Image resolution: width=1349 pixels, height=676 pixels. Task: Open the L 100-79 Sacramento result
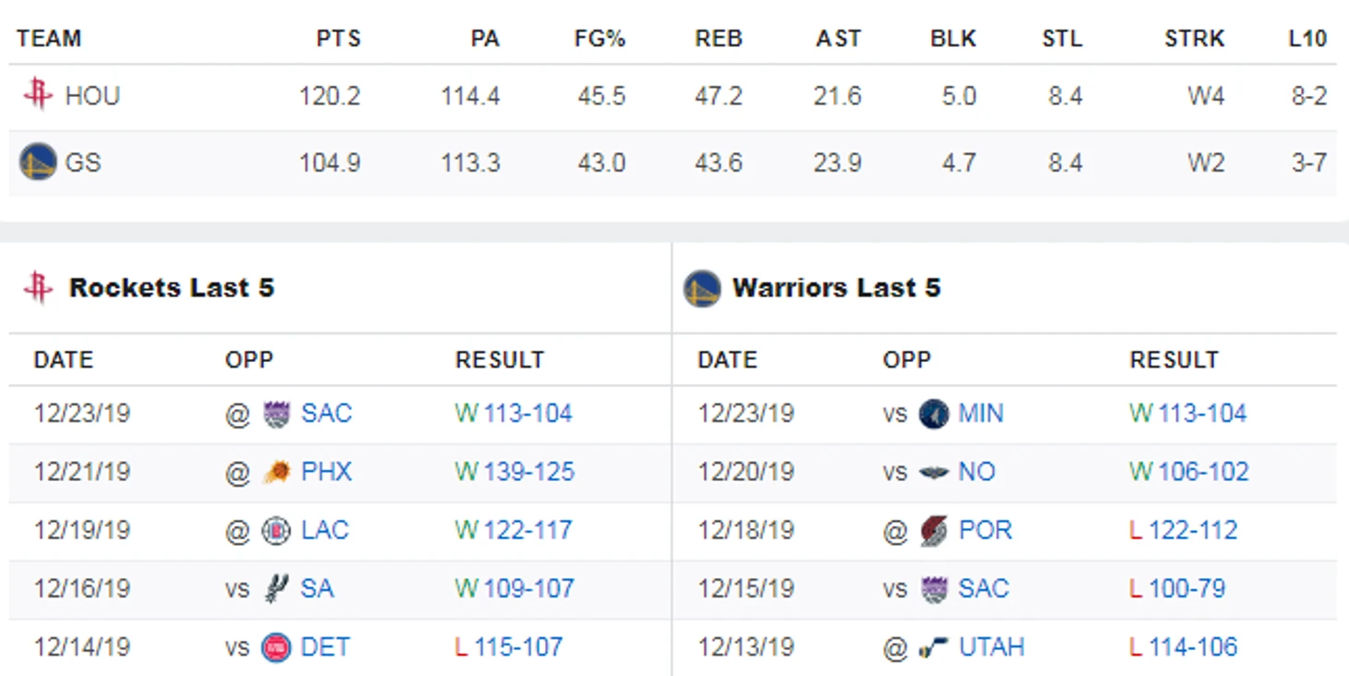1177,589
